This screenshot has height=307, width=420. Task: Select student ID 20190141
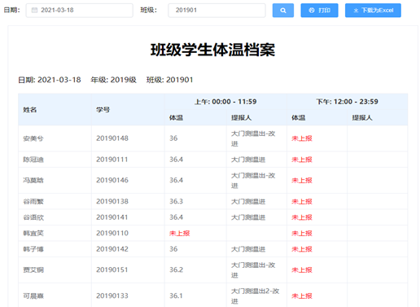[112, 217]
